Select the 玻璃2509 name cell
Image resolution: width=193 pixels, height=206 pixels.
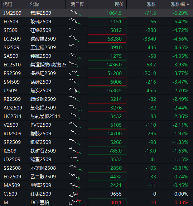tap(41, 22)
